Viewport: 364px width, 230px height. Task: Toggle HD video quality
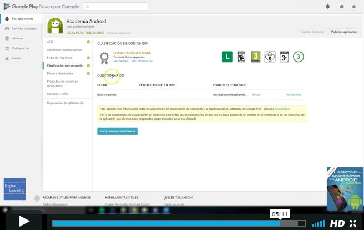(x=337, y=223)
